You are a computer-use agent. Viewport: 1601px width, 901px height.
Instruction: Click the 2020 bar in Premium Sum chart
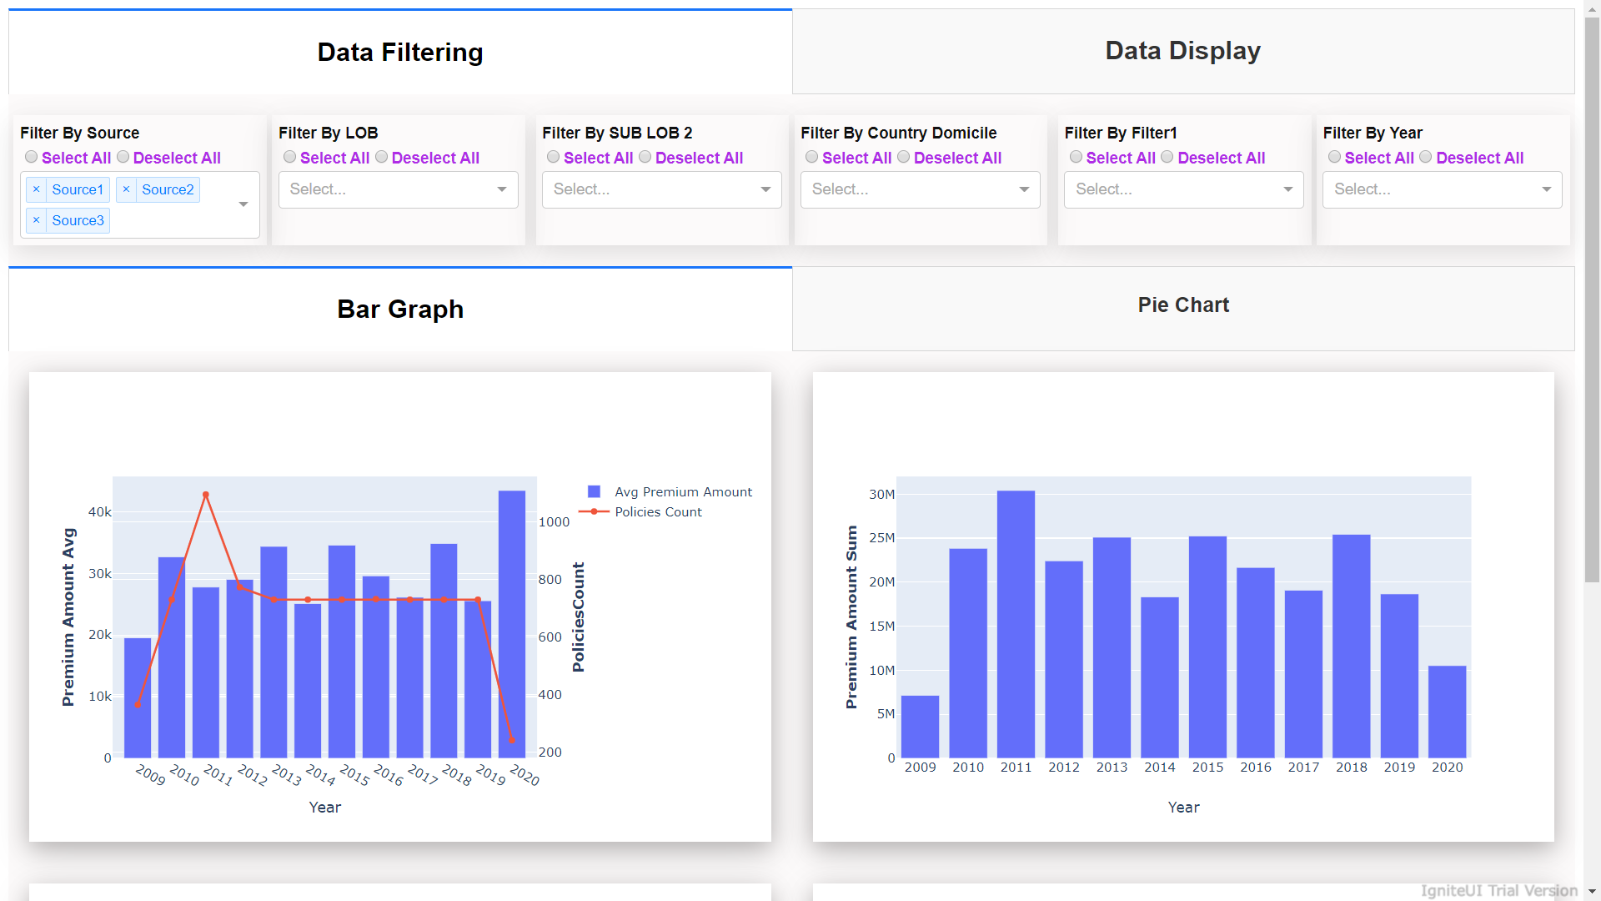tap(1447, 711)
